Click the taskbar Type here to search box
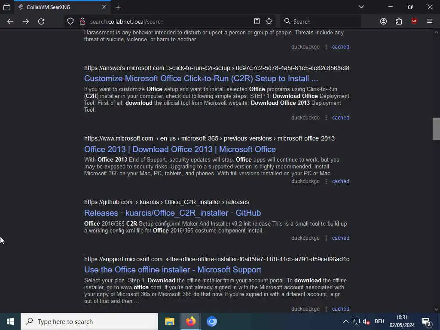 click(89, 321)
